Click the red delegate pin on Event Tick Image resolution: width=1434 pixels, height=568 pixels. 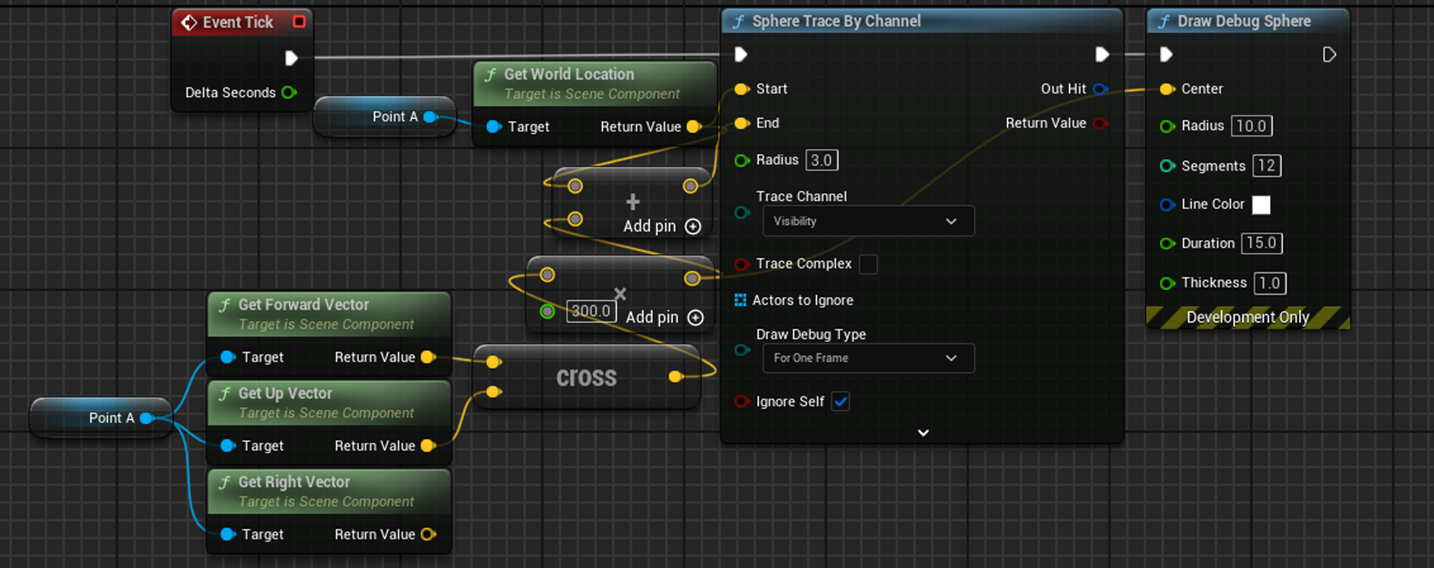(299, 21)
